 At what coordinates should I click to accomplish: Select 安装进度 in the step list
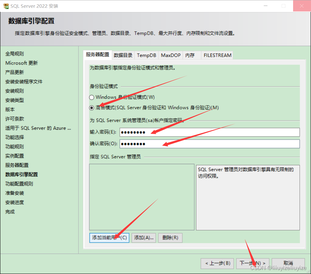(15, 202)
